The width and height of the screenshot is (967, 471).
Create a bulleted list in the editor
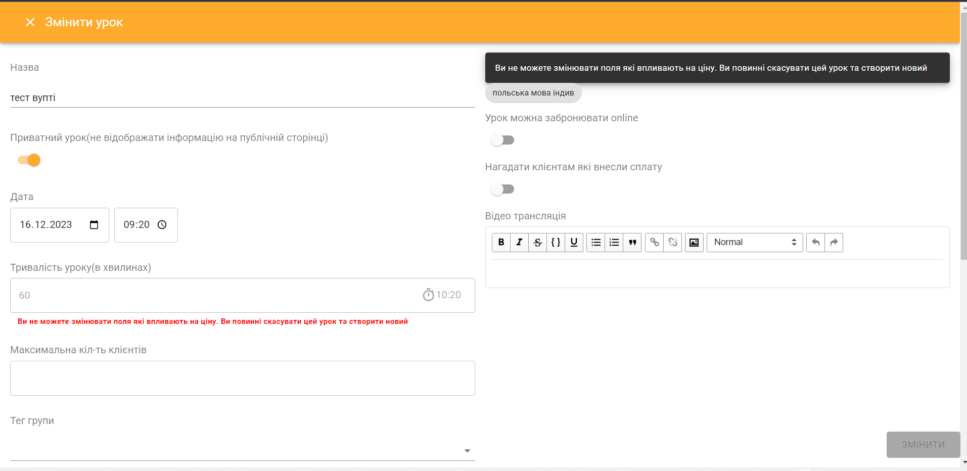pyautogui.click(x=595, y=243)
